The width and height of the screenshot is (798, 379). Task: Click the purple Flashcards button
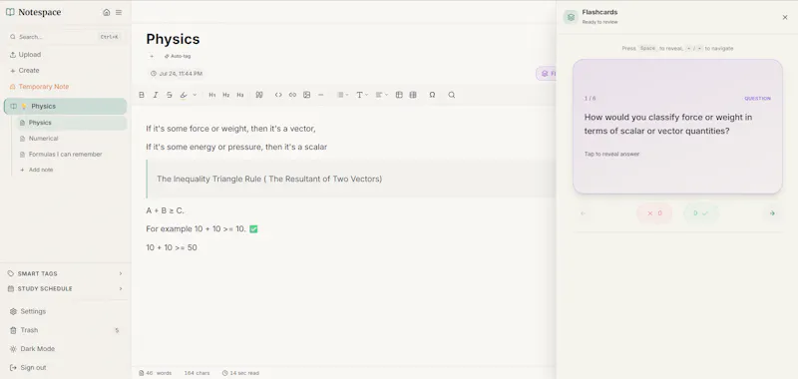point(546,74)
